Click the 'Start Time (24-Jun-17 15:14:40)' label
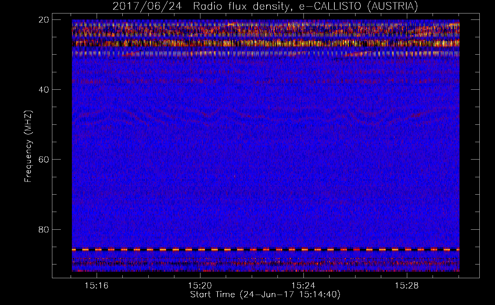 pos(265,295)
